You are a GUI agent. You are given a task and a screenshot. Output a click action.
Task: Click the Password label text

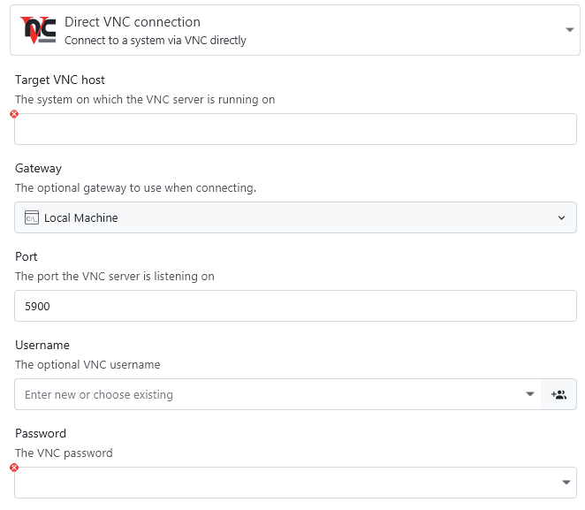[x=41, y=434]
